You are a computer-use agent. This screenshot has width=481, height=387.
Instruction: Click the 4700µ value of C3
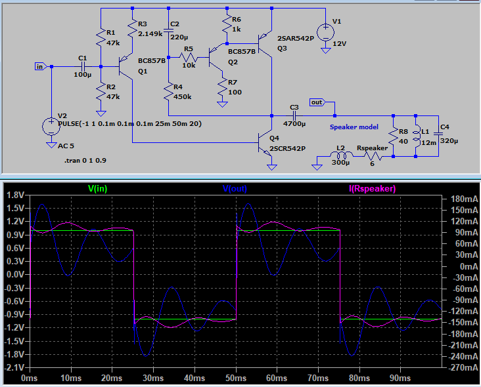click(294, 124)
